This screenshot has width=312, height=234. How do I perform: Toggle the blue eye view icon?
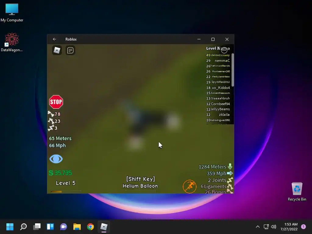pyautogui.click(x=56, y=159)
